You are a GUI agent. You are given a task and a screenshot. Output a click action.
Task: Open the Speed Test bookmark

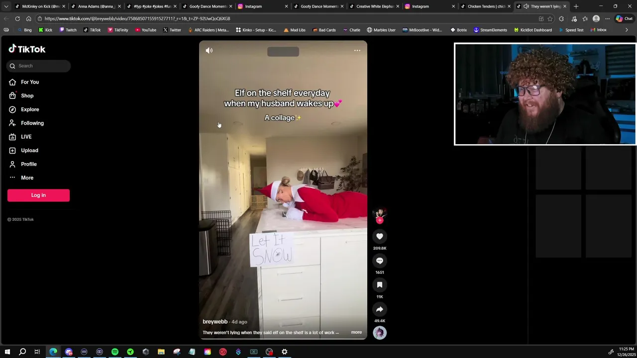(570, 30)
